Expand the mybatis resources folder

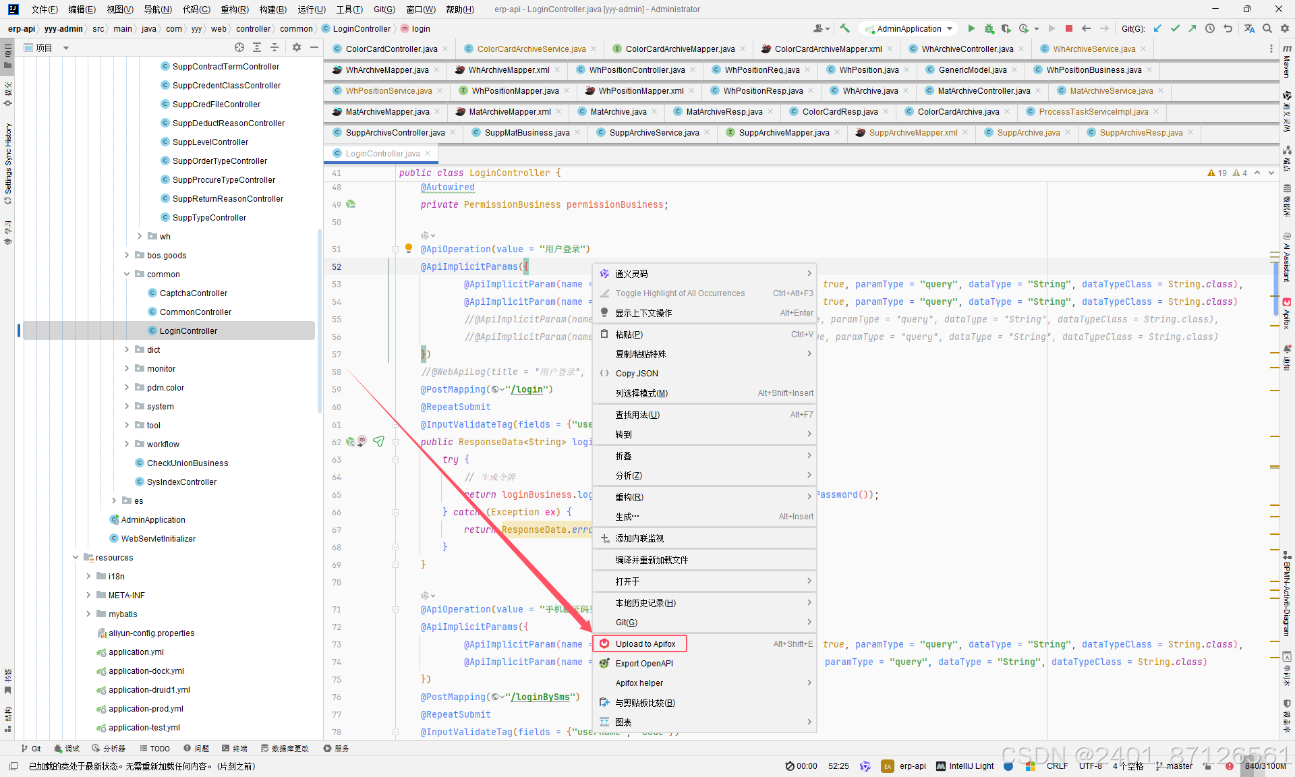(x=88, y=614)
